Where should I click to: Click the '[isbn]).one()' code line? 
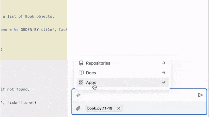(x=19, y=103)
